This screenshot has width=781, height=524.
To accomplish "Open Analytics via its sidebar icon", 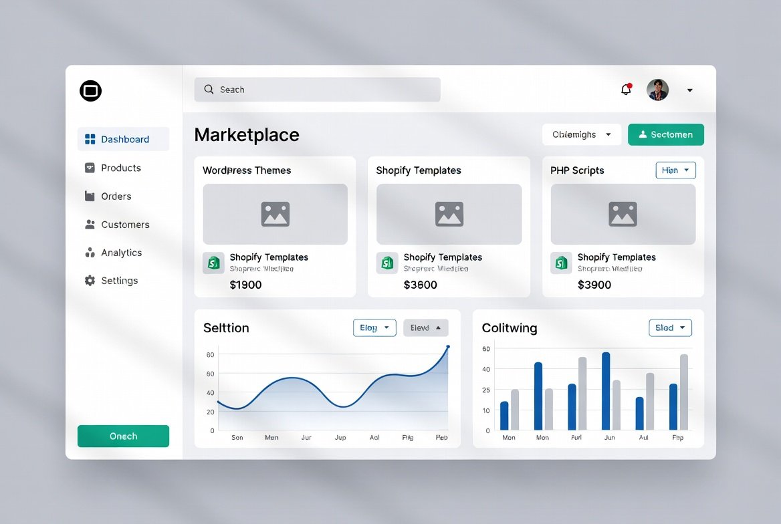I will 90,253.
